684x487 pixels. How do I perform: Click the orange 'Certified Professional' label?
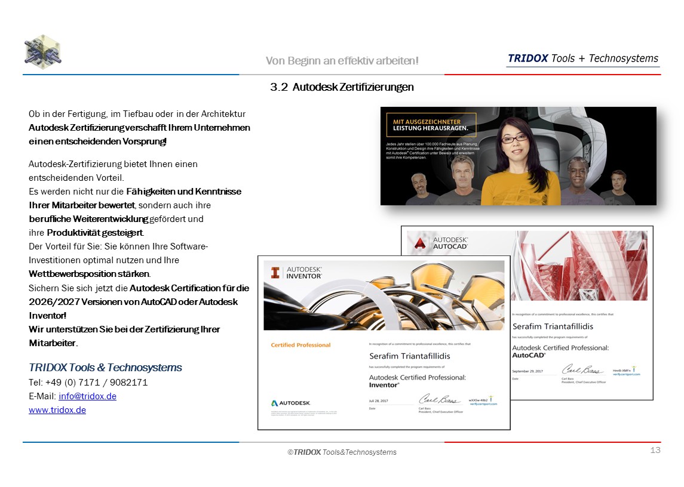click(300, 345)
